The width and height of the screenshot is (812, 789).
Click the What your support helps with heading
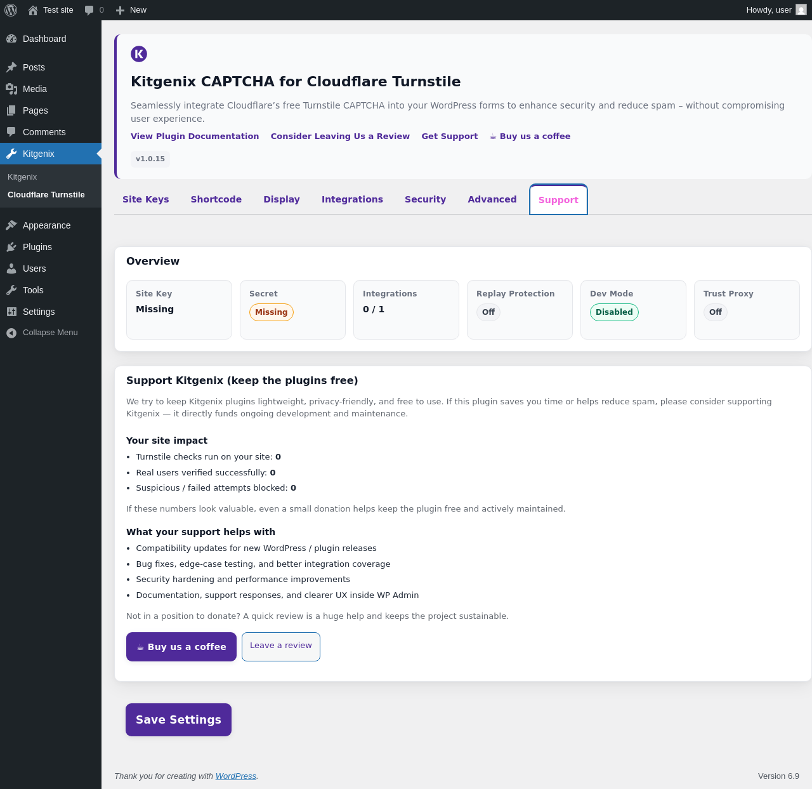(200, 532)
